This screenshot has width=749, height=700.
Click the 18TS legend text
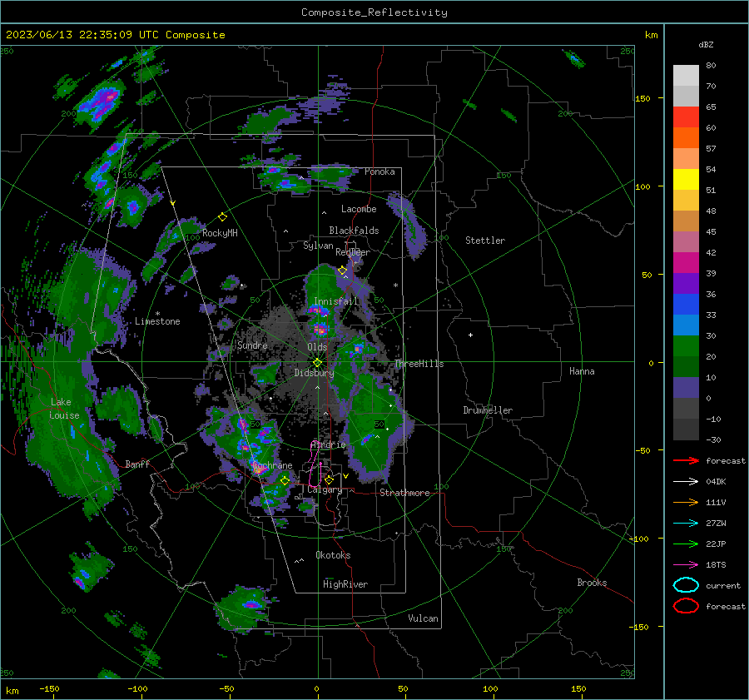(716, 565)
